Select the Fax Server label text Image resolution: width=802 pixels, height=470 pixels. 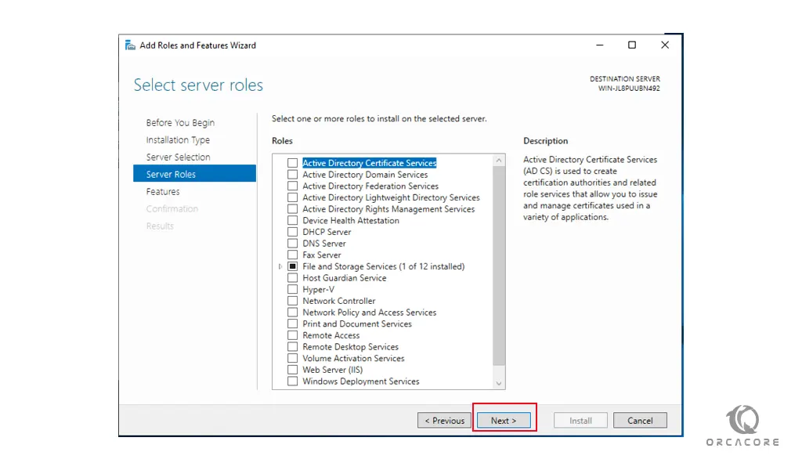[x=321, y=255]
